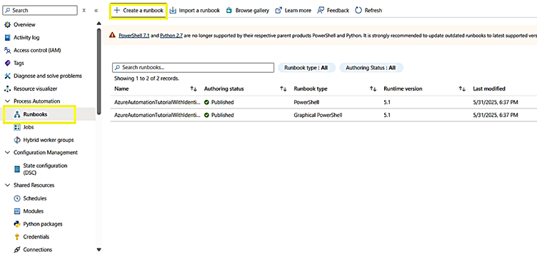Open Python packages menu item
The width and height of the screenshot is (537, 272).
click(x=43, y=224)
